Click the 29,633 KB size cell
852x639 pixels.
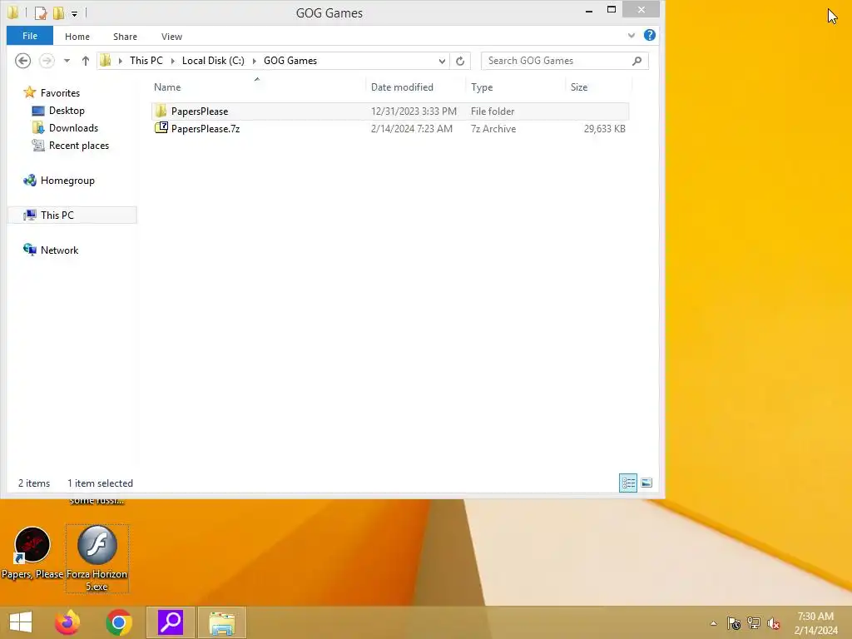coord(604,129)
